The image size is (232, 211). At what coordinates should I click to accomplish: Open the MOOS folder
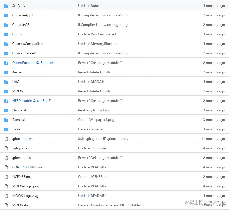click(17, 91)
